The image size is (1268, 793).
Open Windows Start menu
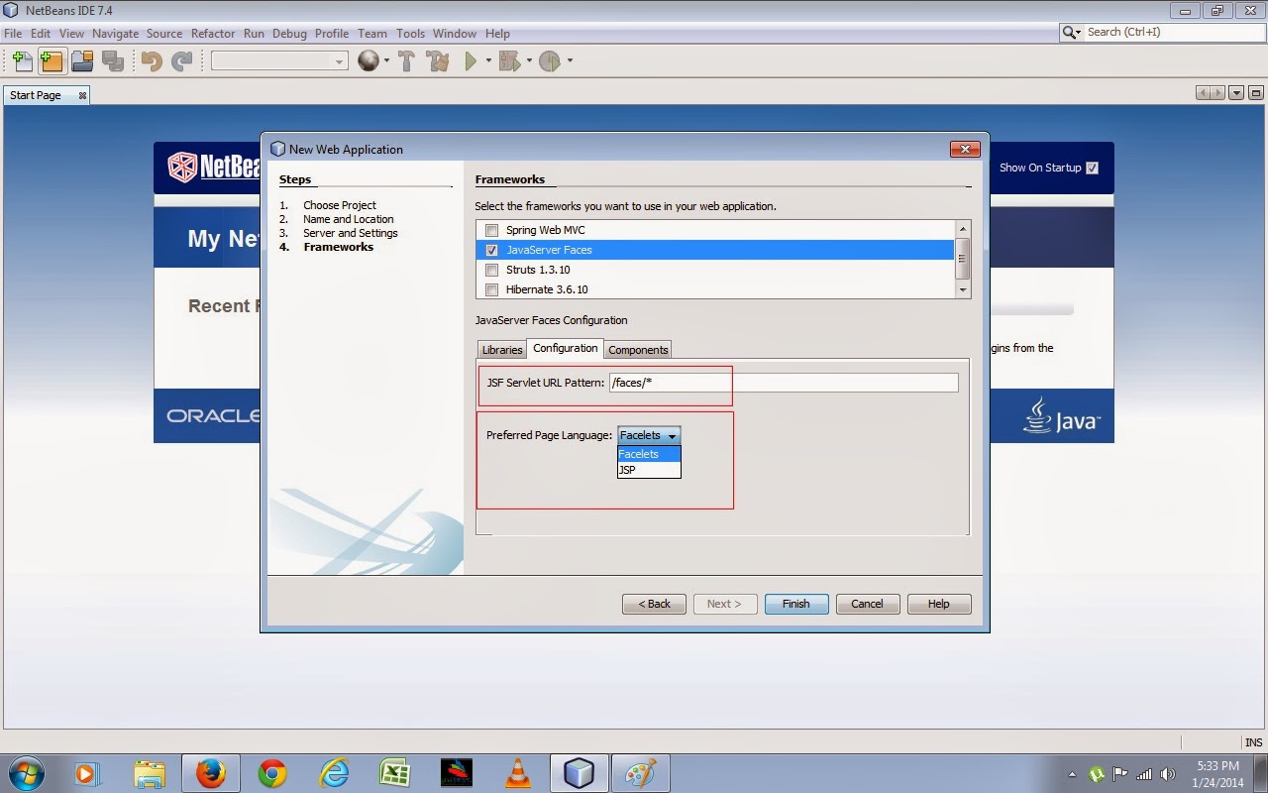click(25, 773)
